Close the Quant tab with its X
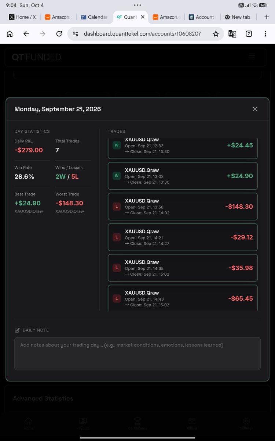Image resolution: width=275 pixels, height=441 pixels. pyautogui.click(x=143, y=17)
